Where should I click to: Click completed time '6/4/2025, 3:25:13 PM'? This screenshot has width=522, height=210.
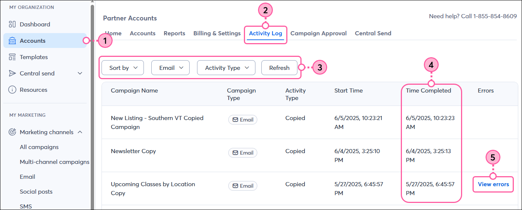point(429,155)
